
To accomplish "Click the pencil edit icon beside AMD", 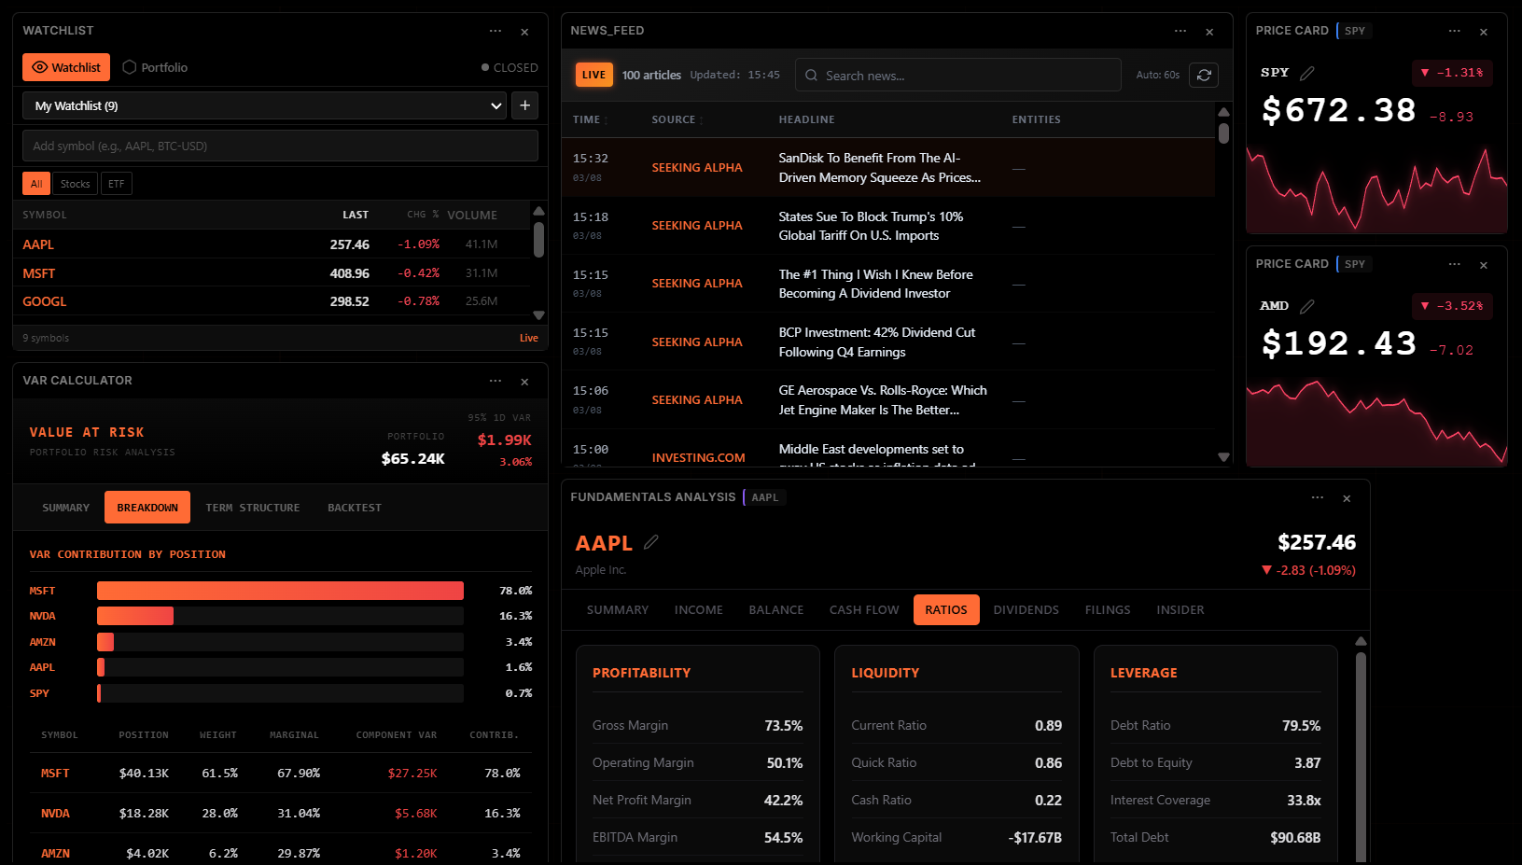I will 1307,305.
